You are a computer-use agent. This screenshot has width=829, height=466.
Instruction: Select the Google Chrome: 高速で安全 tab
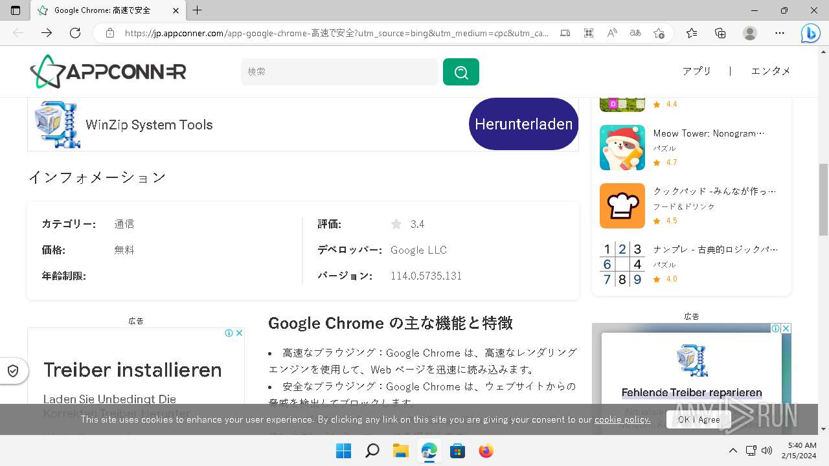point(108,10)
